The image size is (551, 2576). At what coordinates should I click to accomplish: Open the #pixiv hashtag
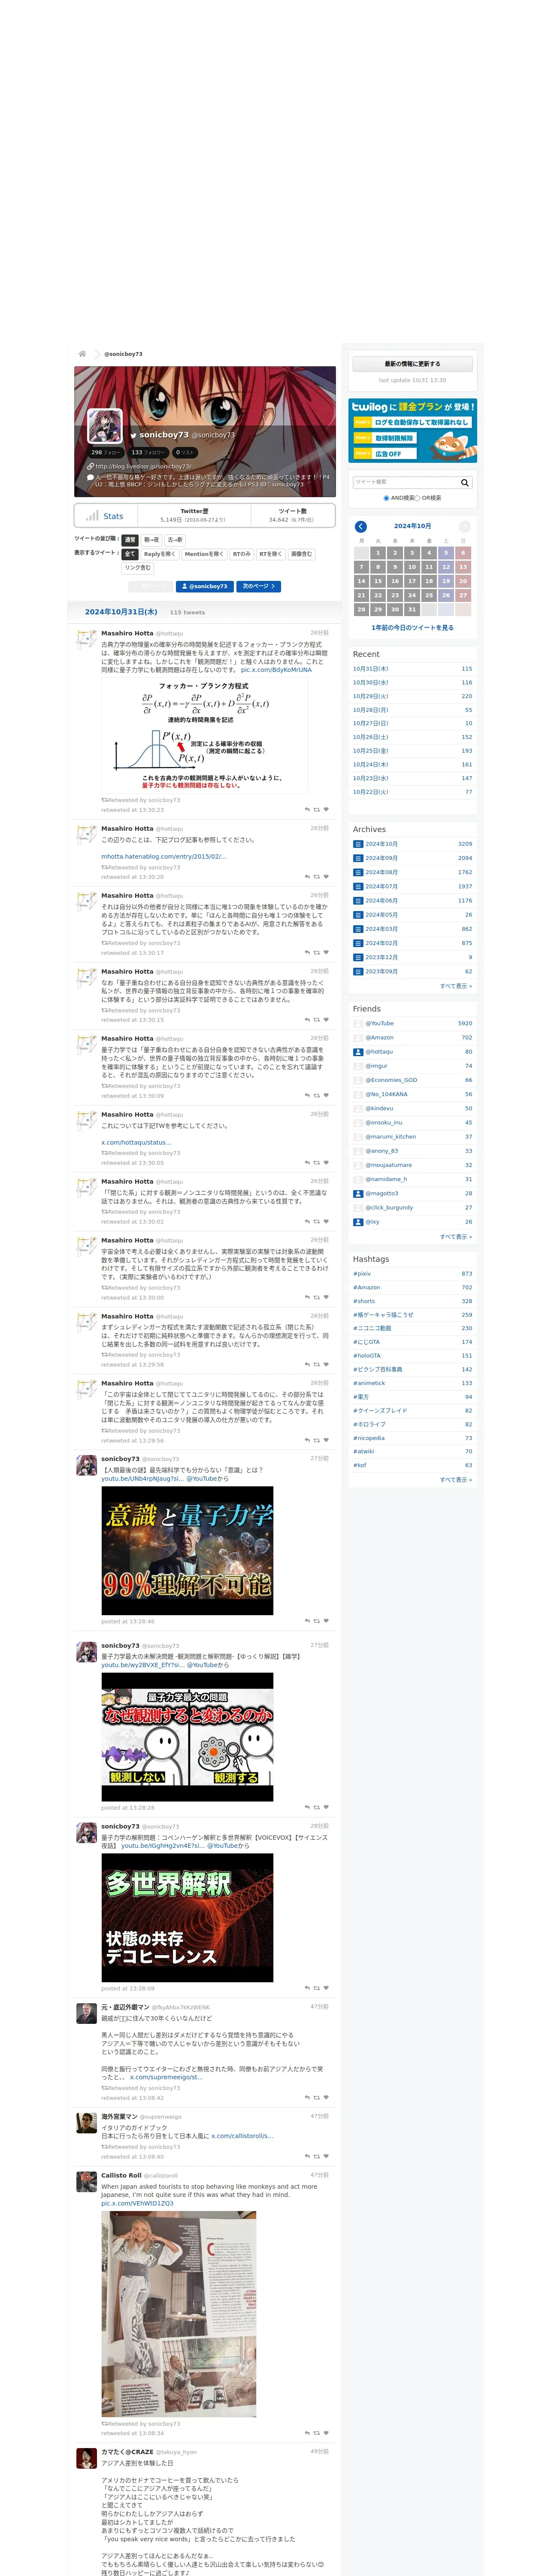pyautogui.click(x=362, y=1274)
